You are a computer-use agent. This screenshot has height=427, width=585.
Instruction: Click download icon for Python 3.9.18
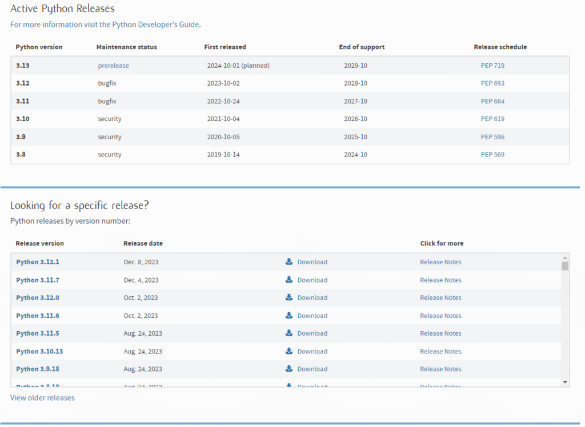tap(289, 369)
